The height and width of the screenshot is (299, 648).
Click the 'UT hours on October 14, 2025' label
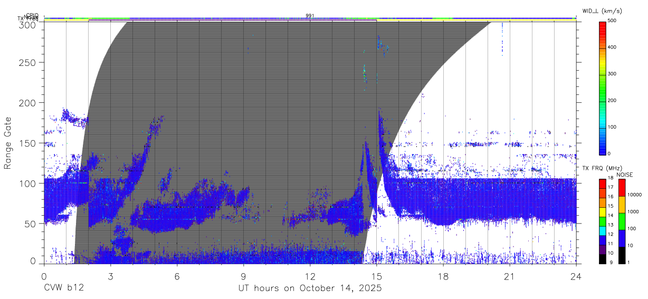click(x=310, y=288)
